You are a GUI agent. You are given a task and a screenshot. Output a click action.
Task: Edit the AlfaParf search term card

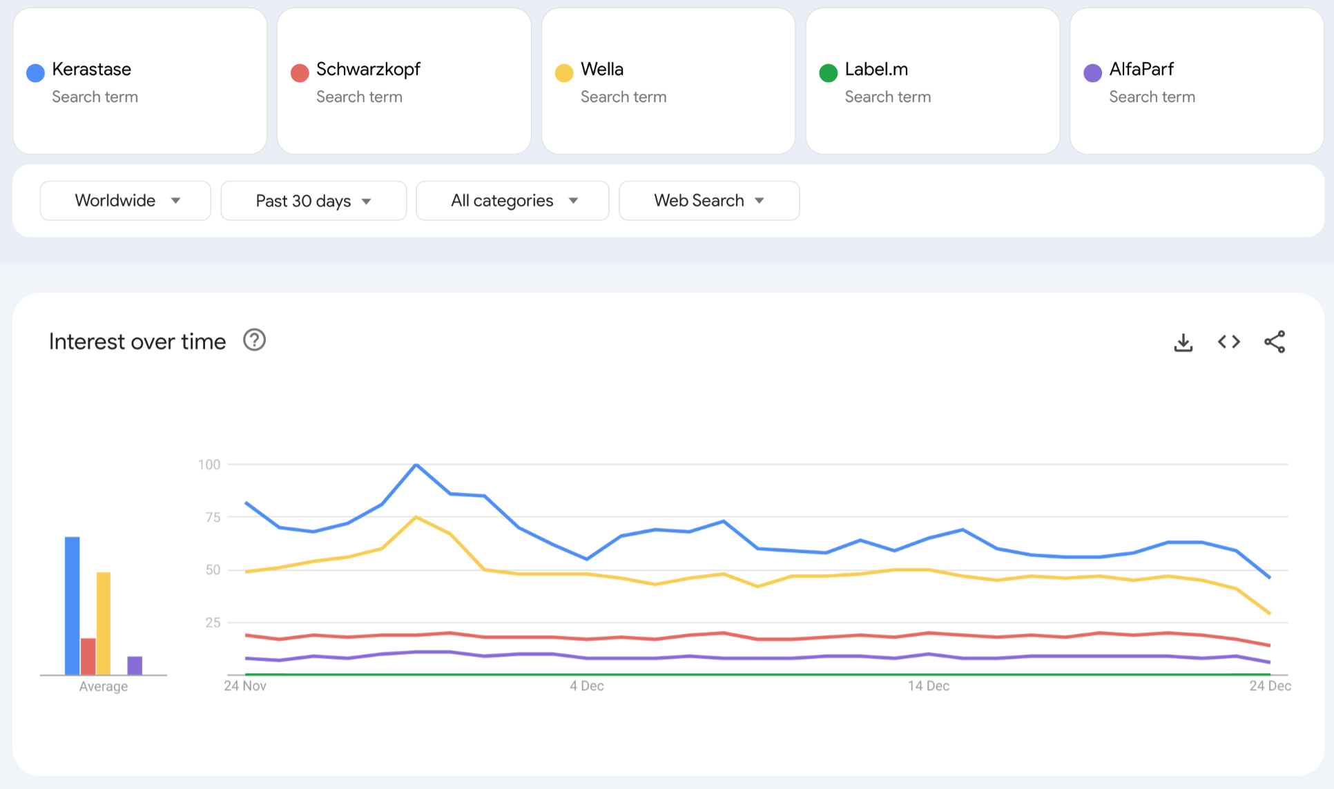1197,81
